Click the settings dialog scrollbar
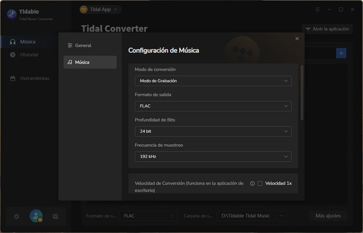 point(302,92)
